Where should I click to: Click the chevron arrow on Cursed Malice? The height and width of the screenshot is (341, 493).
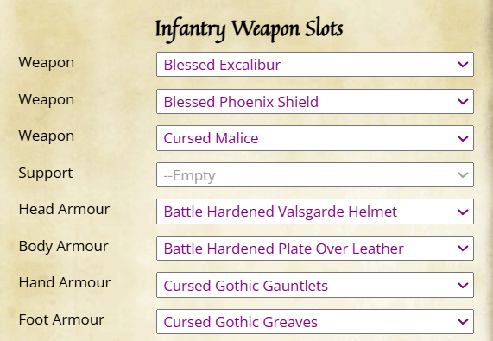[463, 138]
